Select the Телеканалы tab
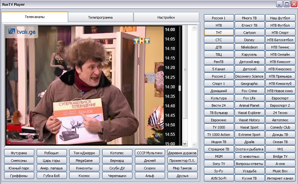298x184 pixels. pyautogui.click(x=35, y=17)
